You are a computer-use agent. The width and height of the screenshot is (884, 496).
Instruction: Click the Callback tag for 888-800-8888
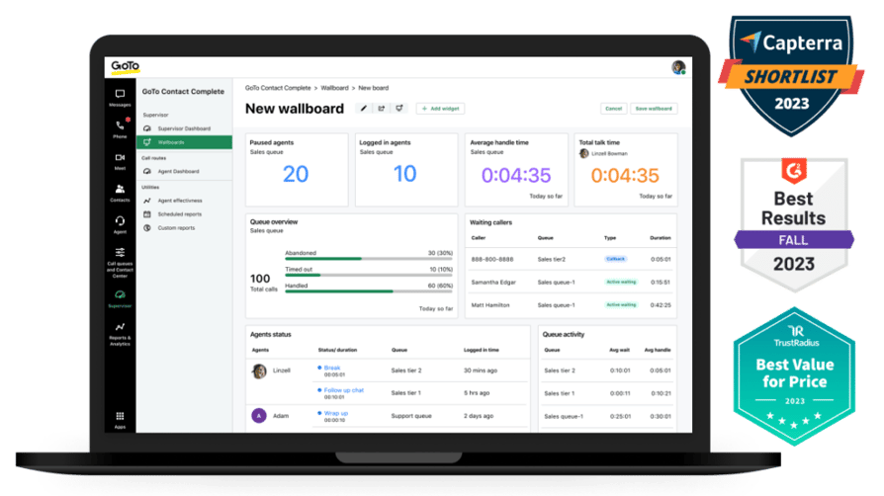pos(615,259)
